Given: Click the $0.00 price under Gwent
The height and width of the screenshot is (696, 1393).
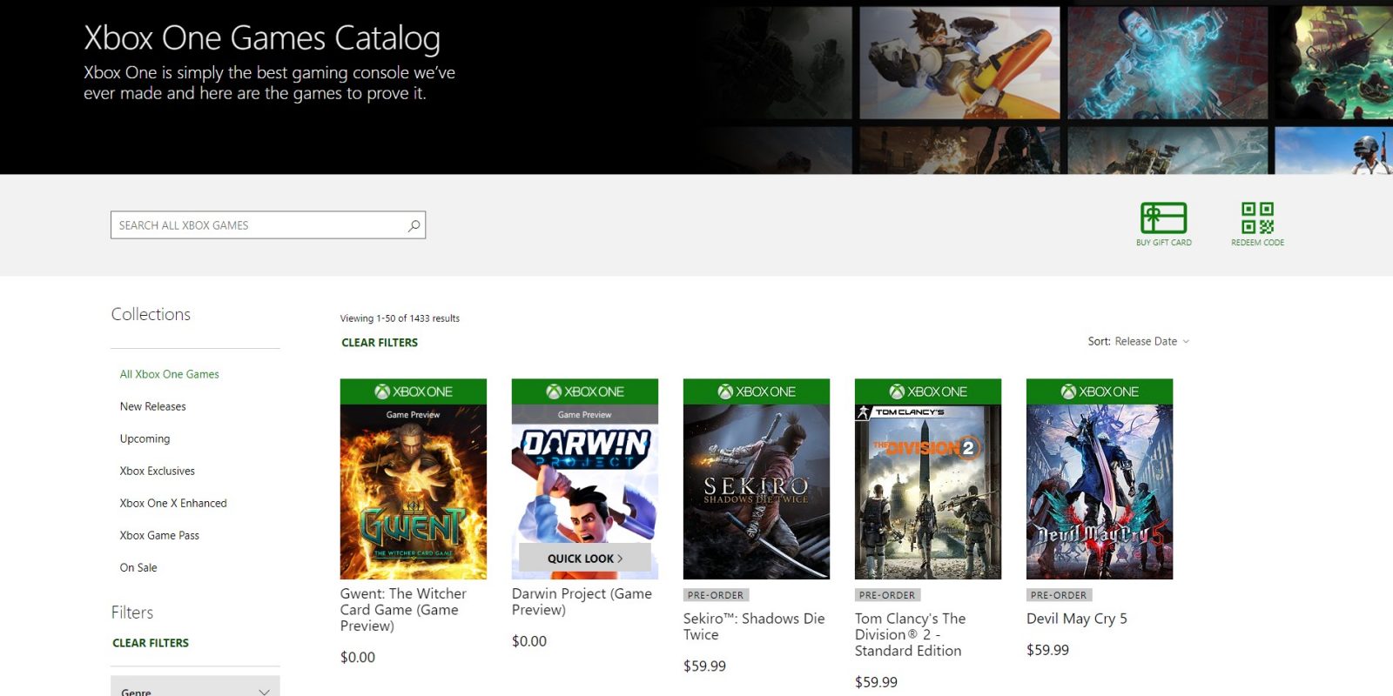Looking at the screenshot, I should [x=358, y=658].
